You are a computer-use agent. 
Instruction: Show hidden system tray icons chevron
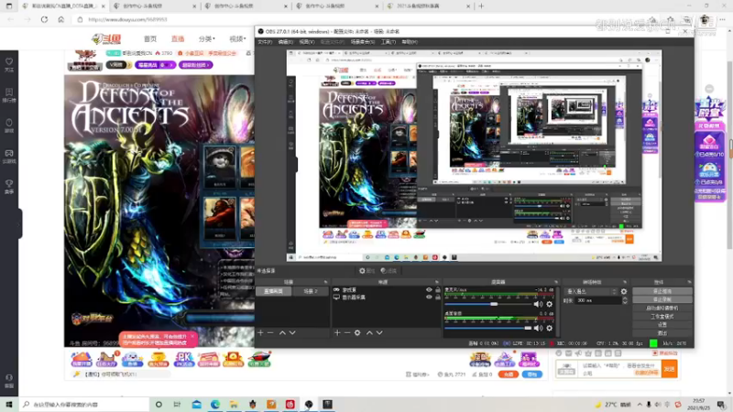[640, 404]
